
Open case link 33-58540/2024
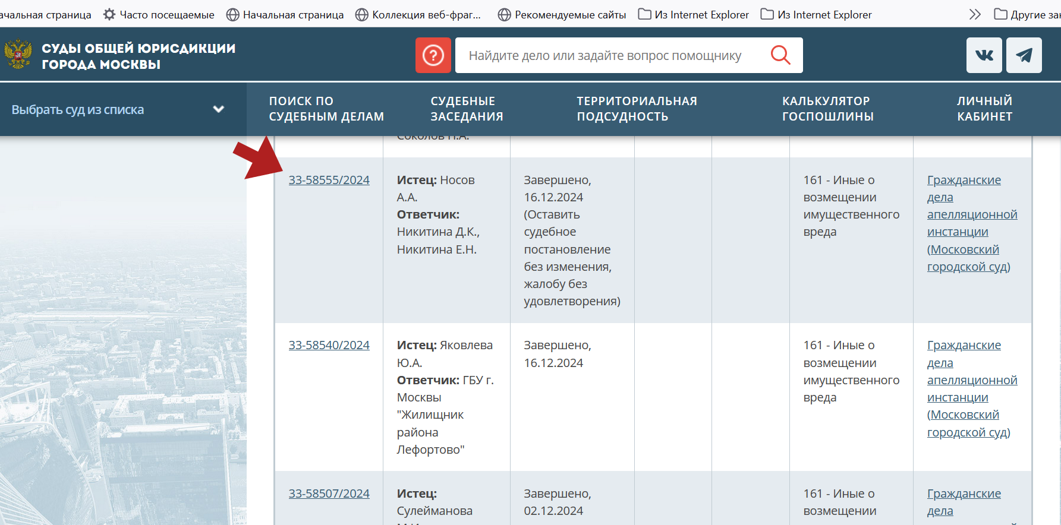click(329, 345)
